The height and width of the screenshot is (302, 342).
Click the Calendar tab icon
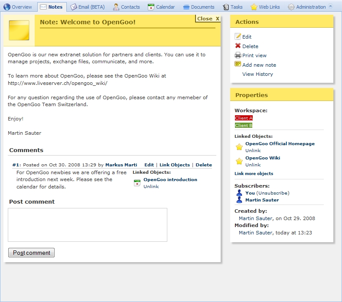151,7
